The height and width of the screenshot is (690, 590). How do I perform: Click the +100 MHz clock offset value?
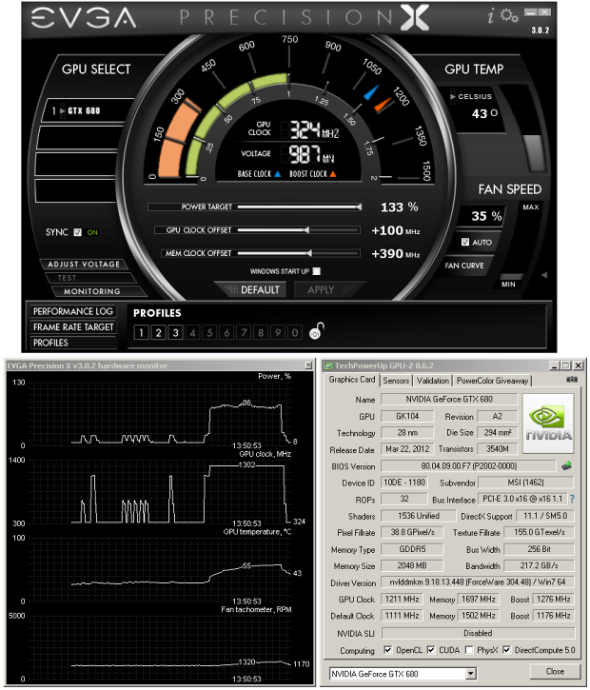coord(396,230)
